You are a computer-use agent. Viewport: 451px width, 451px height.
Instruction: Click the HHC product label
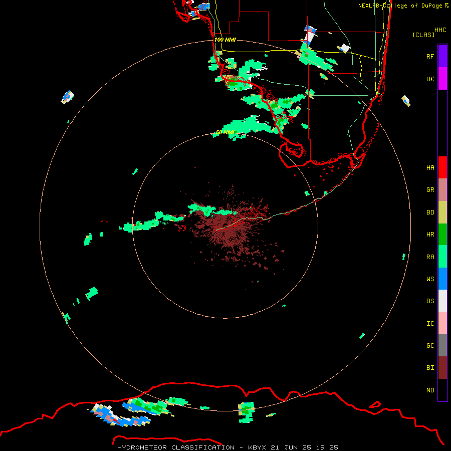click(x=440, y=30)
